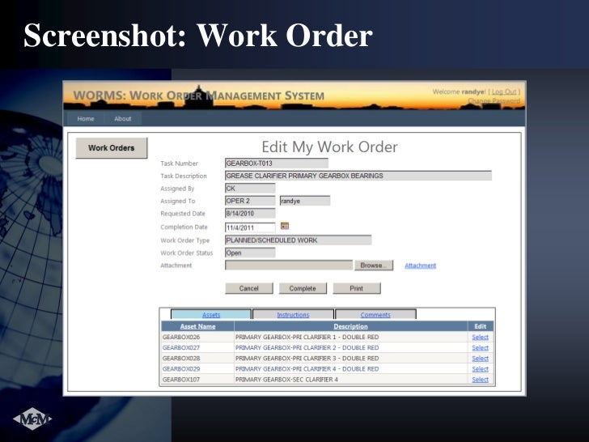Click the Work Orders side button
The height and width of the screenshot is (442, 589).
pos(111,148)
